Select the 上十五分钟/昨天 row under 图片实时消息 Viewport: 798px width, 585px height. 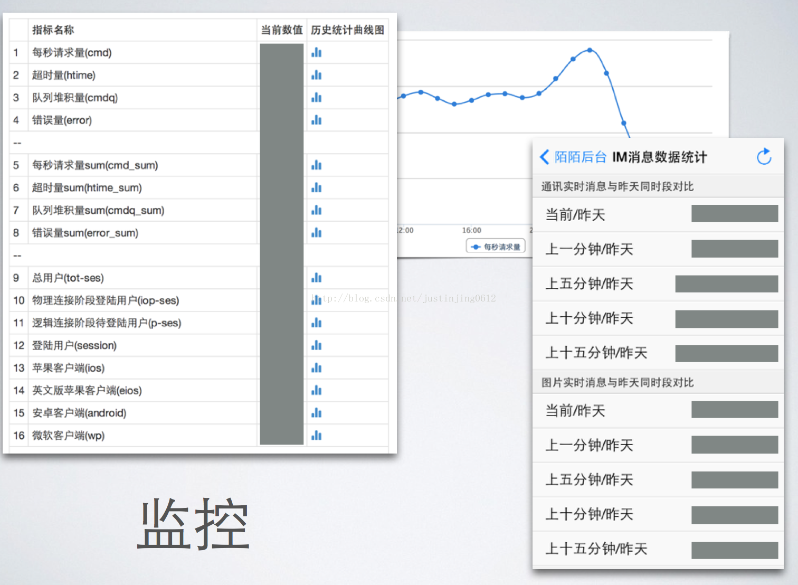658,549
